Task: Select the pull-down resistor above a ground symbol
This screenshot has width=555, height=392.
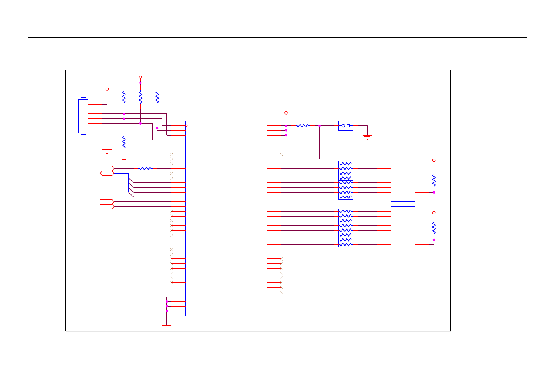Action: tap(124, 142)
